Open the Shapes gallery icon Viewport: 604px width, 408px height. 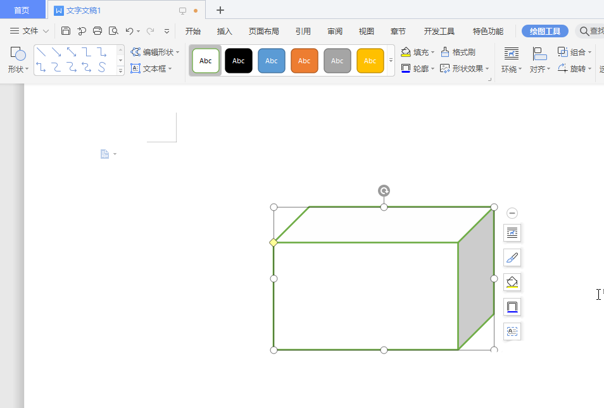[x=18, y=54]
